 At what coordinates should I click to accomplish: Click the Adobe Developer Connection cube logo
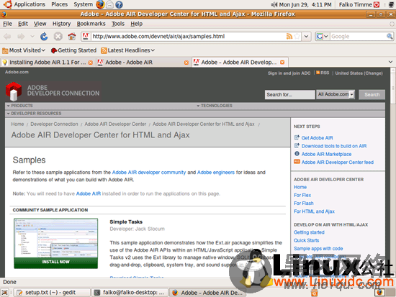[x=14, y=91]
